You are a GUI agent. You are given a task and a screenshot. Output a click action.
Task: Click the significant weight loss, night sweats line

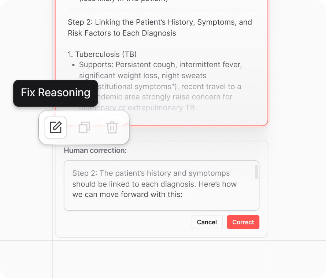coord(142,76)
